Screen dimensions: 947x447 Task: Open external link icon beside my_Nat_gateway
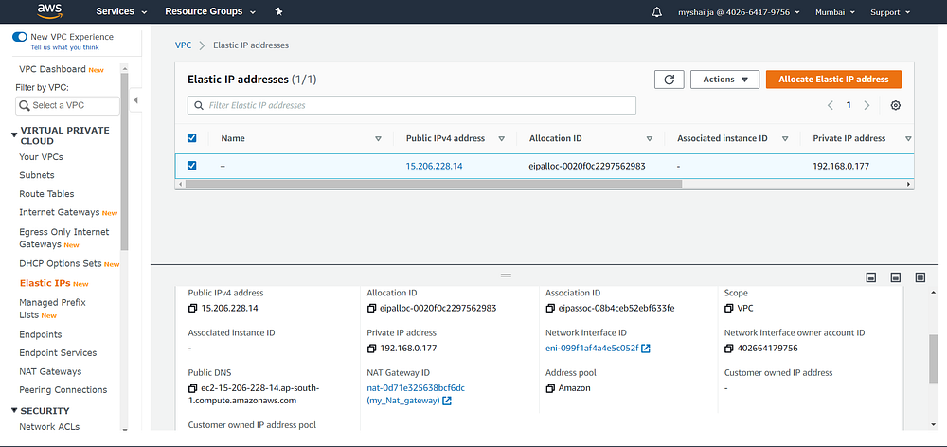click(x=447, y=401)
